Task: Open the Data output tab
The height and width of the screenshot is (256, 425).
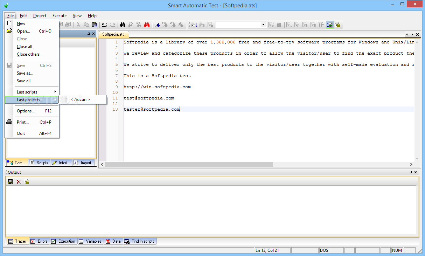Action: pyautogui.click(x=113, y=241)
